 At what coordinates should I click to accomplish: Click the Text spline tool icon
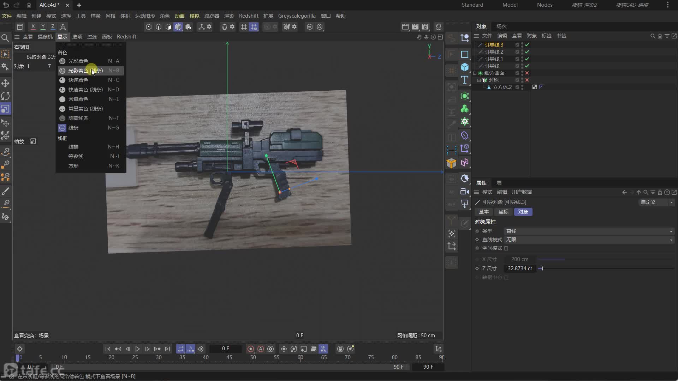coord(465,80)
